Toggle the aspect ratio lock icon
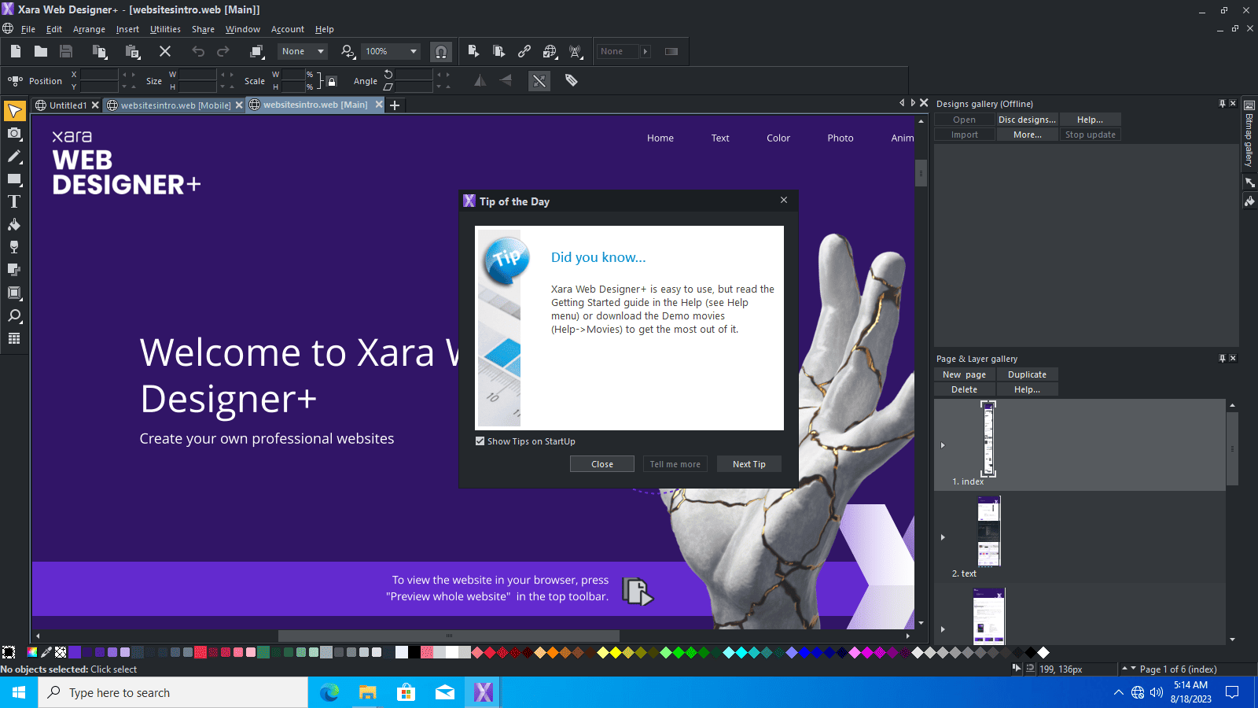The height and width of the screenshot is (708, 1258). coord(332,81)
